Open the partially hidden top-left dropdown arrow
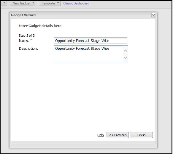Screen dimensions: 173x154 click(4, 3)
